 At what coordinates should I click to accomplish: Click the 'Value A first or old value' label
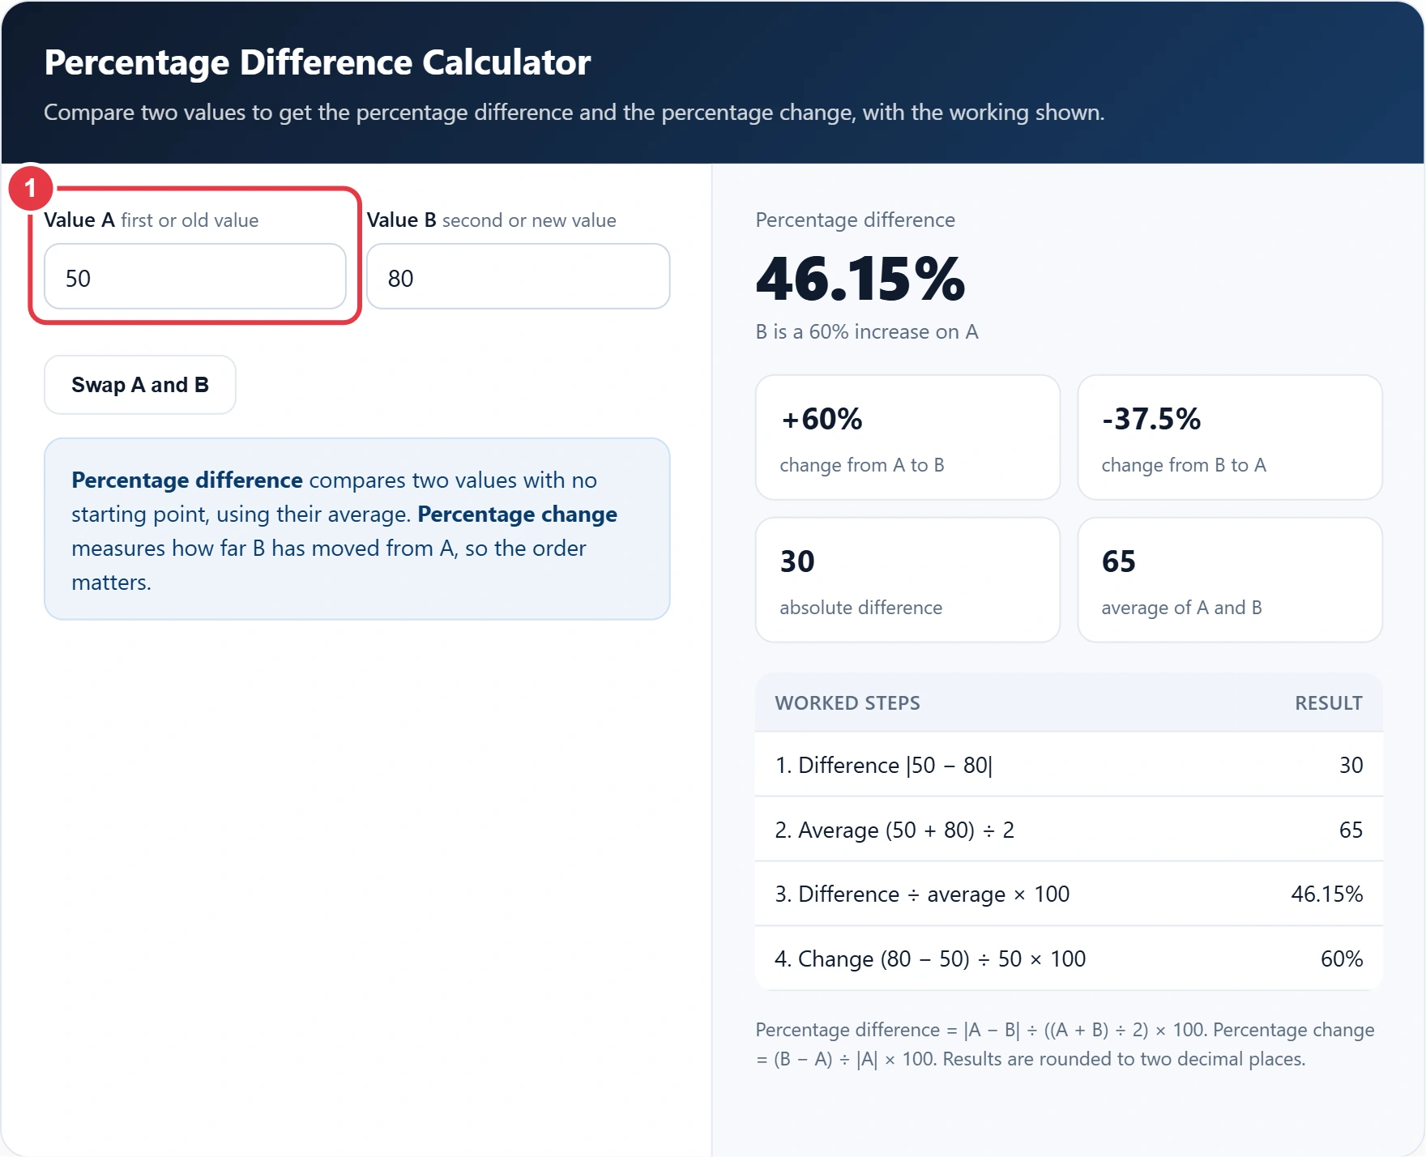pos(152,220)
